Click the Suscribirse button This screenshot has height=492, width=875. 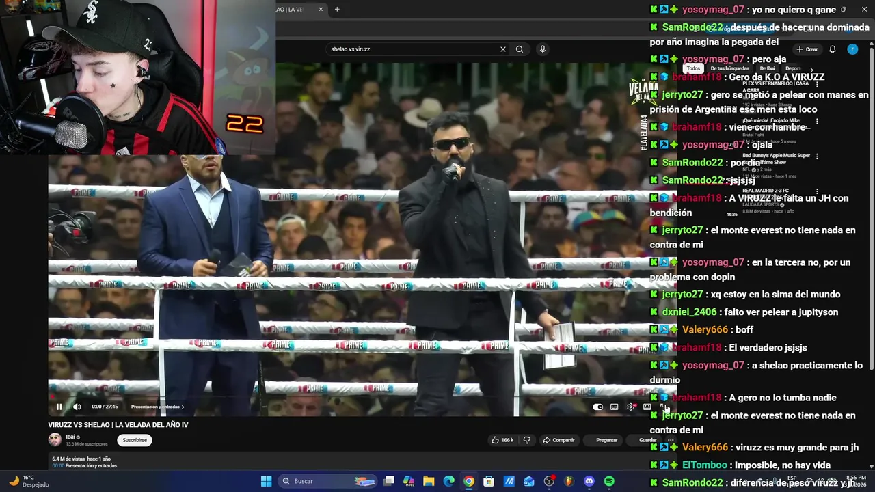point(135,440)
